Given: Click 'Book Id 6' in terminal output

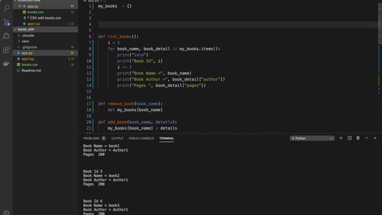Looking at the screenshot, I should [93, 201].
